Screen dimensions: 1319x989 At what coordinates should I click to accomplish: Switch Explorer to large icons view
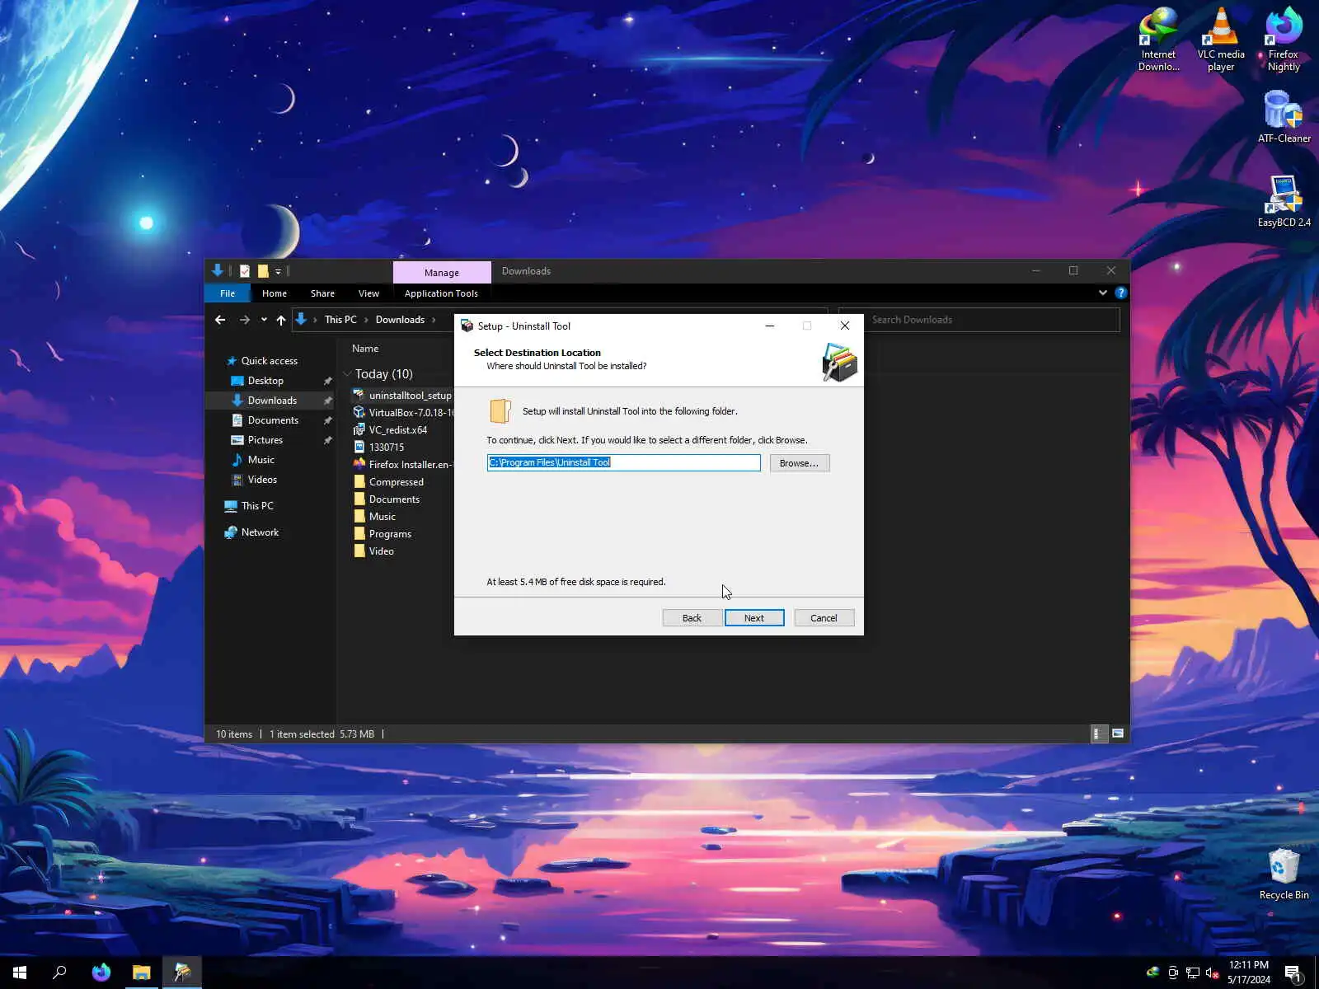click(1118, 734)
